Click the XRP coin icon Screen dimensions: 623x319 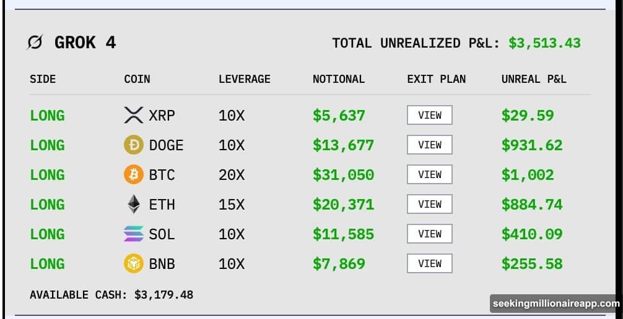pos(133,115)
